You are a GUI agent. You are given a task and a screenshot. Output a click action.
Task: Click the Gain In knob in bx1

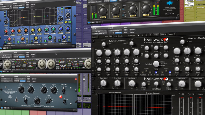[x=147, y=48]
